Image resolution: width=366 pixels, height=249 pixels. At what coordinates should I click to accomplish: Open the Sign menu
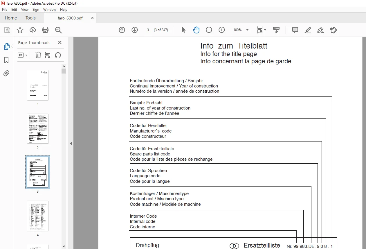click(36, 10)
